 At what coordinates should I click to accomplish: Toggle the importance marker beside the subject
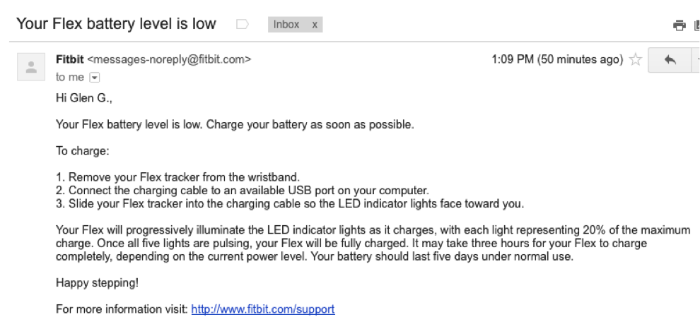tap(242, 24)
